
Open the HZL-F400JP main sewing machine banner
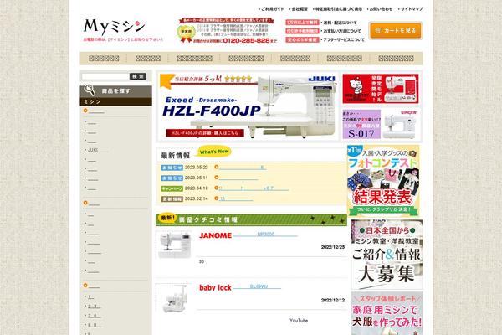247,106
